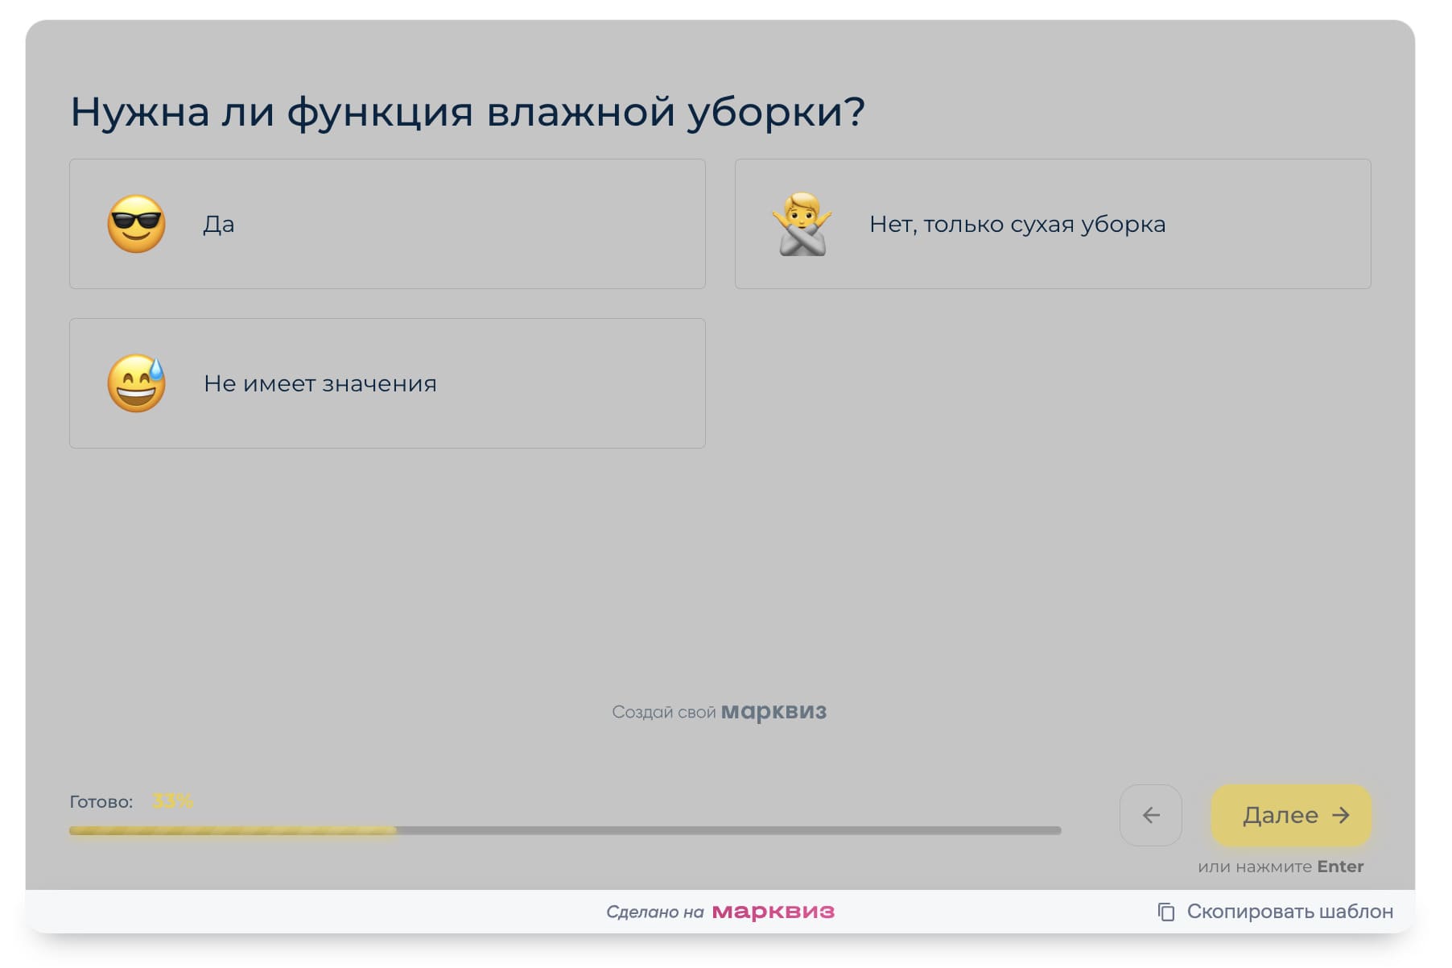Click the copy icon beside Скопировать шаблон
Viewport: 1452px width, 968px height.
point(1165,912)
